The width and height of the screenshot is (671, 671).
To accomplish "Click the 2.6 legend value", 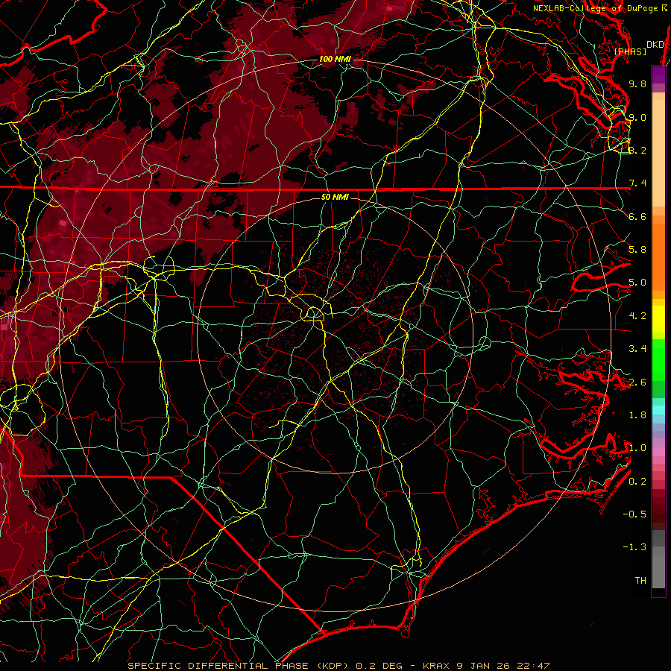I will click(x=637, y=382).
